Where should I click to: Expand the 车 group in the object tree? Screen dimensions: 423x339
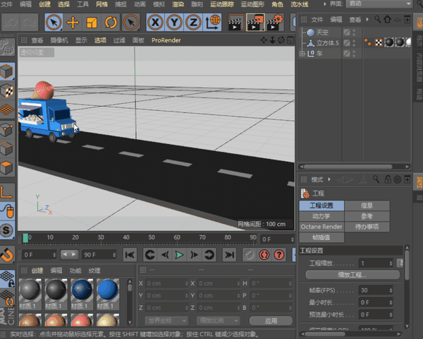coord(302,53)
